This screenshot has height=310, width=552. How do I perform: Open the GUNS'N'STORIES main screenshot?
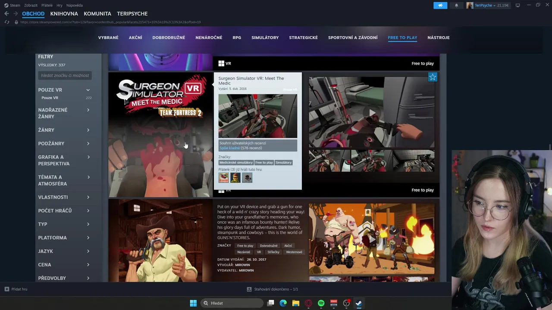[x=372, y=239]
